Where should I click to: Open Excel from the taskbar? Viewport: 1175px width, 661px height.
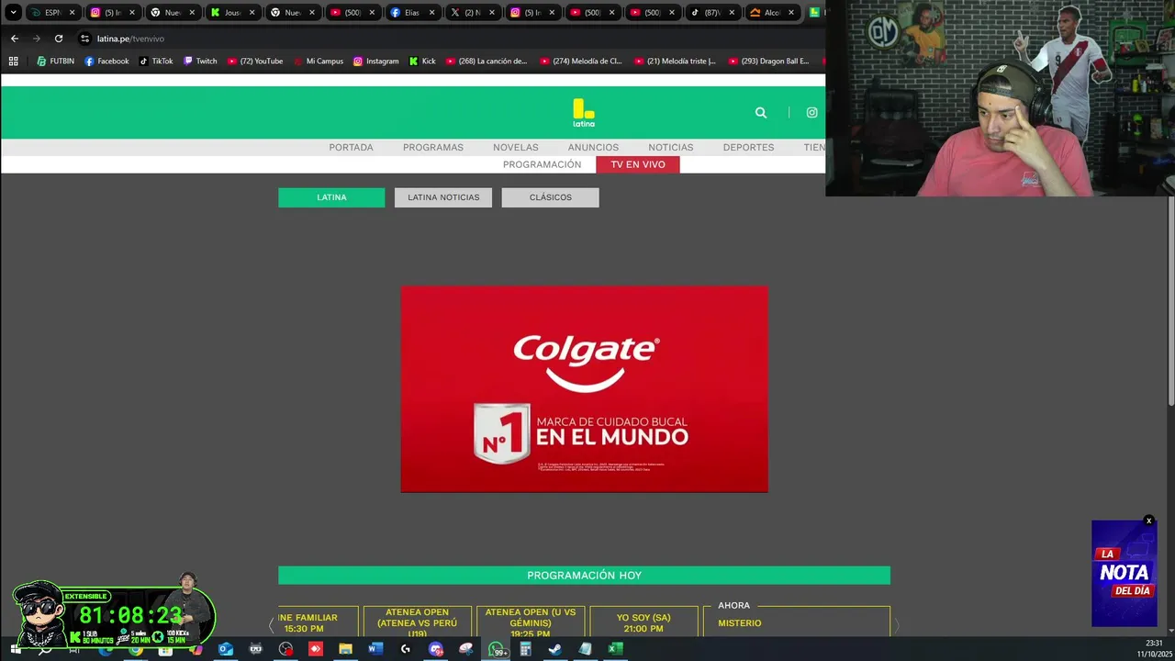point(615,649)
